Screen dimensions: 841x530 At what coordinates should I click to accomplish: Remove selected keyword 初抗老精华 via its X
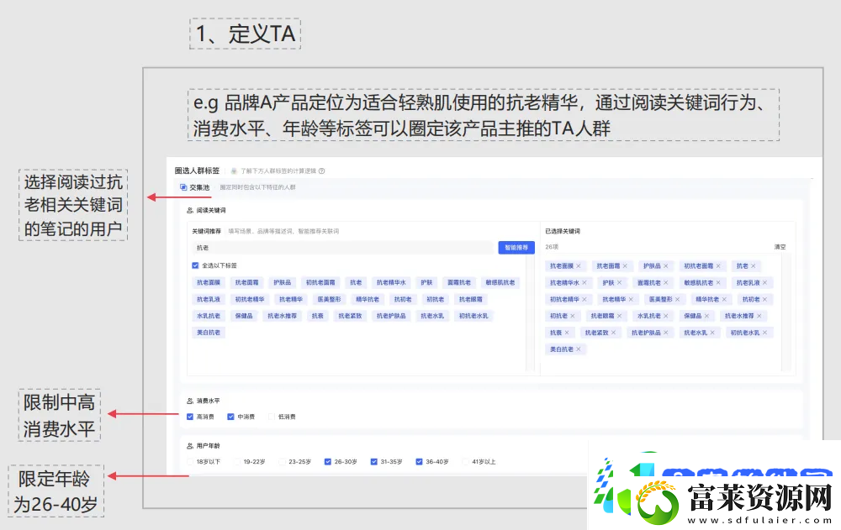point(584,299)
